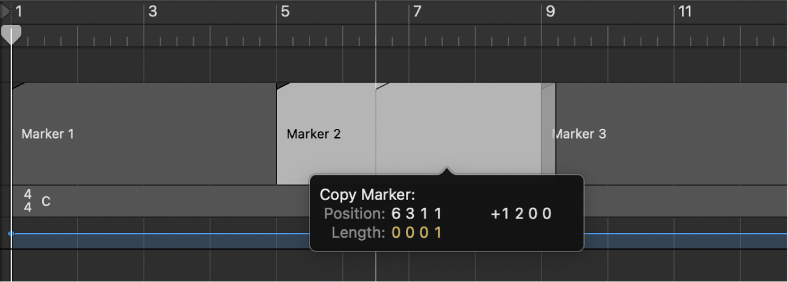788x282 pixels.
Task: Click bar 11 in the ruler
Action: 684,11
